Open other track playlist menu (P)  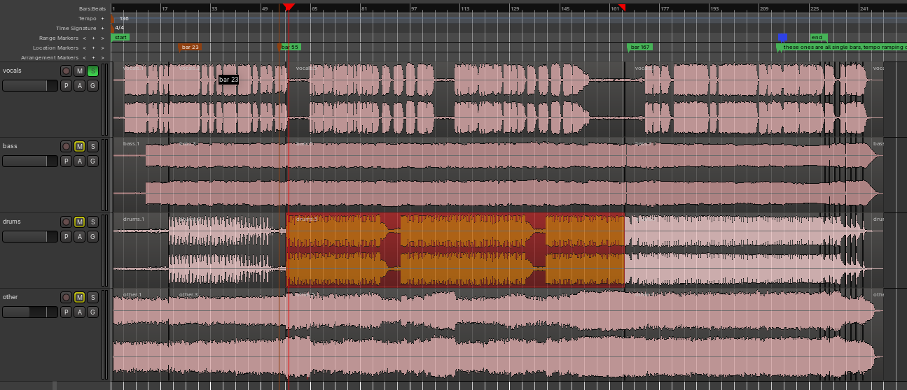[x=67, y=312]
